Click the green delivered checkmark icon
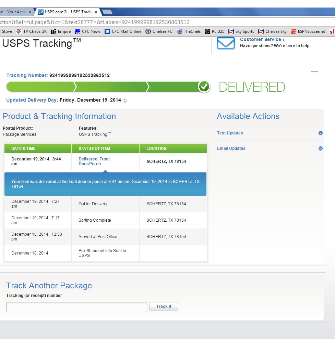The width and height of the screenshot is (335, 339). (204, 87)
